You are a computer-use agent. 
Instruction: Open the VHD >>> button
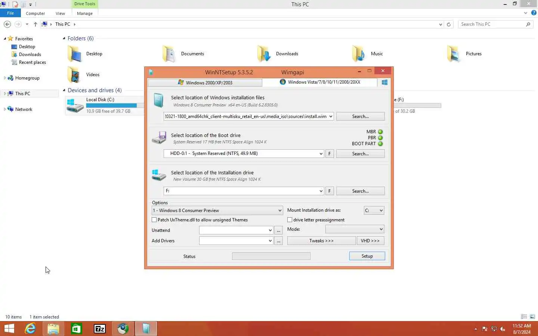pyautogui.click(x=370, y=241)
